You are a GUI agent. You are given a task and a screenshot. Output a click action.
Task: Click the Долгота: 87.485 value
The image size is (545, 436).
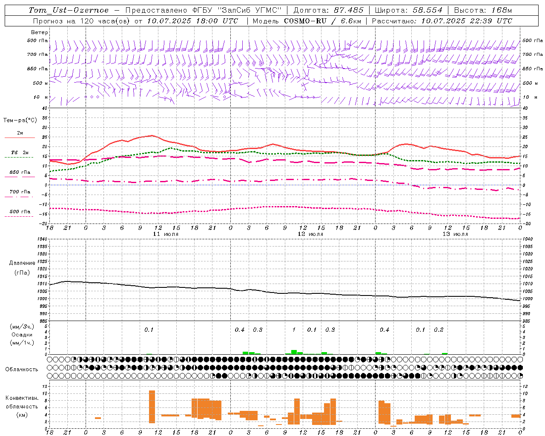329,10
